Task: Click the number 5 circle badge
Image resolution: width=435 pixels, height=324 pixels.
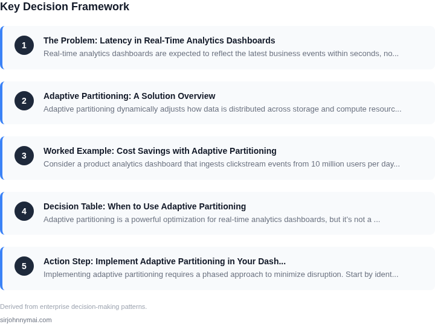Action: tap(24, 266)
